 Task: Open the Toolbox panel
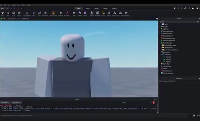tap(109, 14)
